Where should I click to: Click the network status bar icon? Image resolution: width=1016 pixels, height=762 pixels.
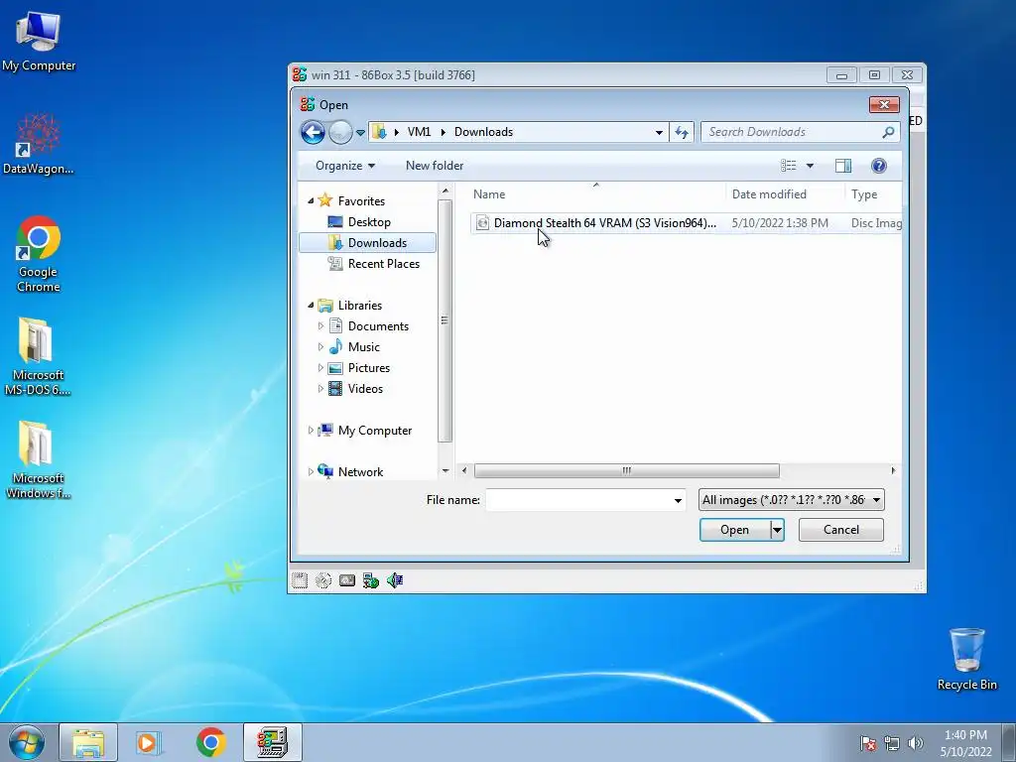(371, 580)
